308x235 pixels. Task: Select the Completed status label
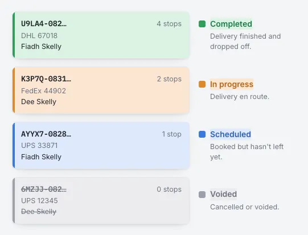click(x=231, y=24)
